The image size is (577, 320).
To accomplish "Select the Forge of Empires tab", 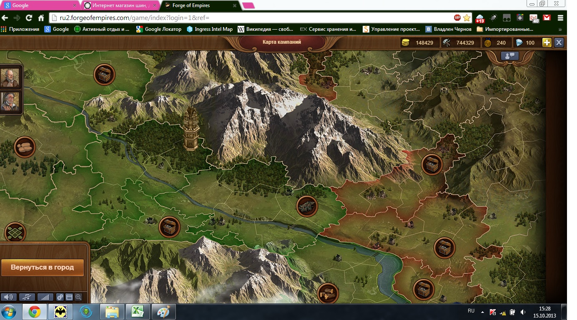I will 201,5.
